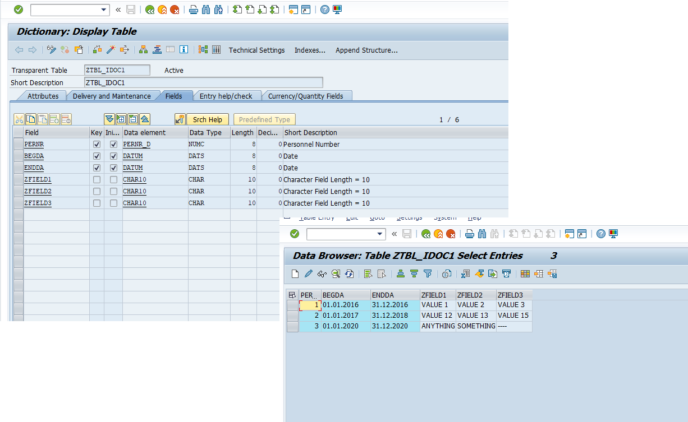The height and width of the screenshot is (422, 688).
Task: Click Customize Local Layout icon in Dictionary window
Action: pos(337,10)
